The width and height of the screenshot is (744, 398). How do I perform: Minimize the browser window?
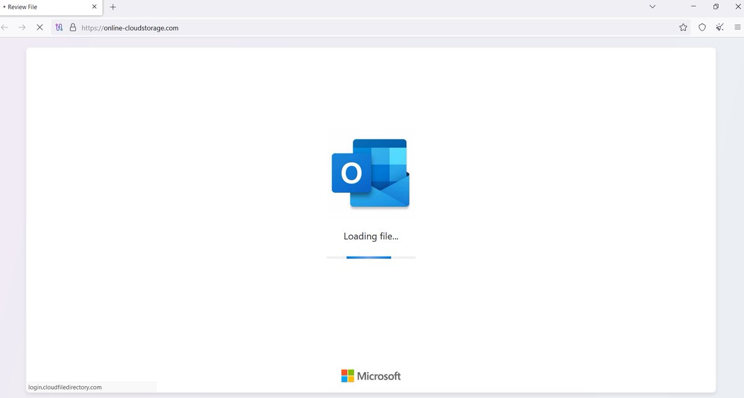693,7
